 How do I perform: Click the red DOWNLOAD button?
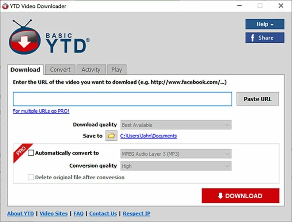coord(241,196)
